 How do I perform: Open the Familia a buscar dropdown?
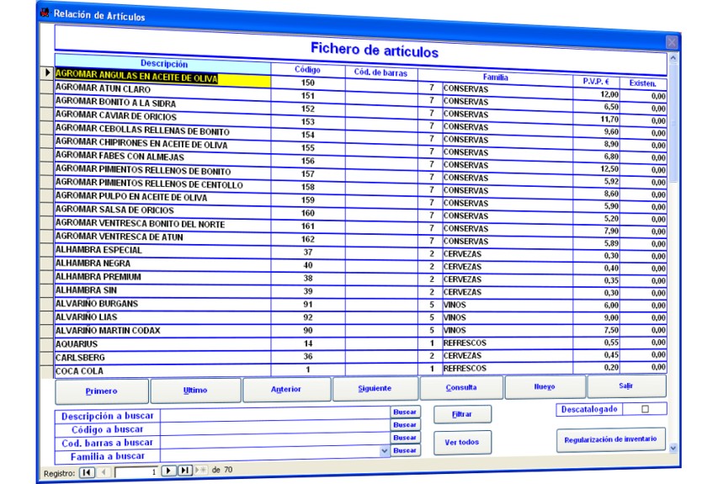tap(384, 451)
